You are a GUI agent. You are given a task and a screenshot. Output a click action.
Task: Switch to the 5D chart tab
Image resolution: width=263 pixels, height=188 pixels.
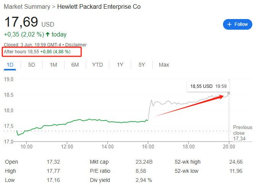[32, 65]
